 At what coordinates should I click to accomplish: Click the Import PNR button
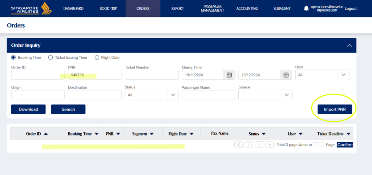[335, 109]
